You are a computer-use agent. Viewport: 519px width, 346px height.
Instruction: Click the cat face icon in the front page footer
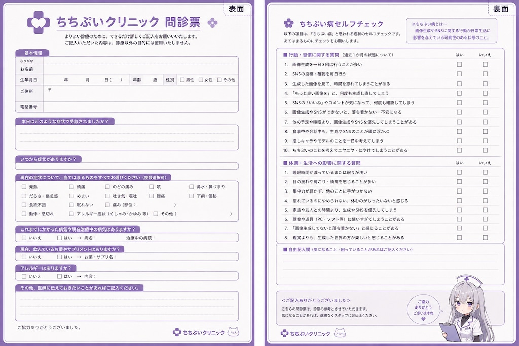click(x=233, y=332)
